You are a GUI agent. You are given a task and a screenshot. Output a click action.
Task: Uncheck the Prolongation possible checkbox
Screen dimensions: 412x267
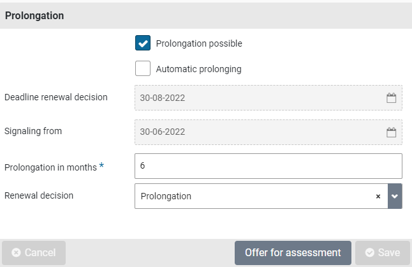(143, 43)
